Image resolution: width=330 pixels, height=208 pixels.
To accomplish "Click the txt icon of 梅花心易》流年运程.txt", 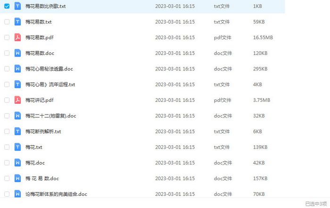I will click(x=18, y=84).
